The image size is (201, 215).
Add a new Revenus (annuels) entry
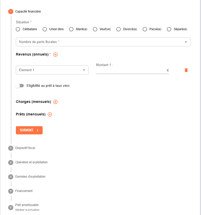55,55
